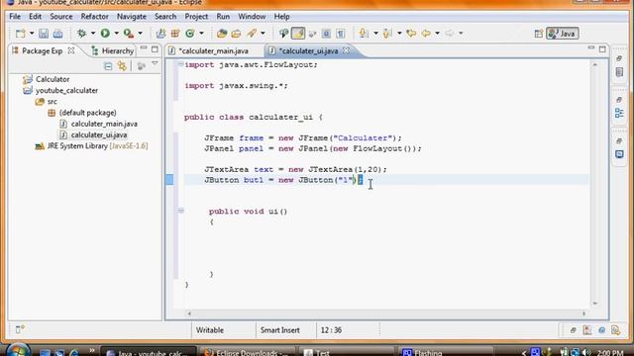Click the New Java Class icon

pos(190,34)
